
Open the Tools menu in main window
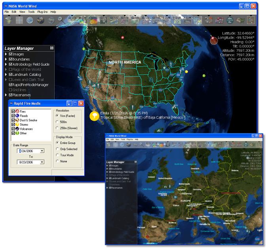pos(31,12)
